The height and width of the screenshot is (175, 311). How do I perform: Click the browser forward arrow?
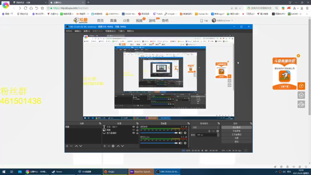20,8
